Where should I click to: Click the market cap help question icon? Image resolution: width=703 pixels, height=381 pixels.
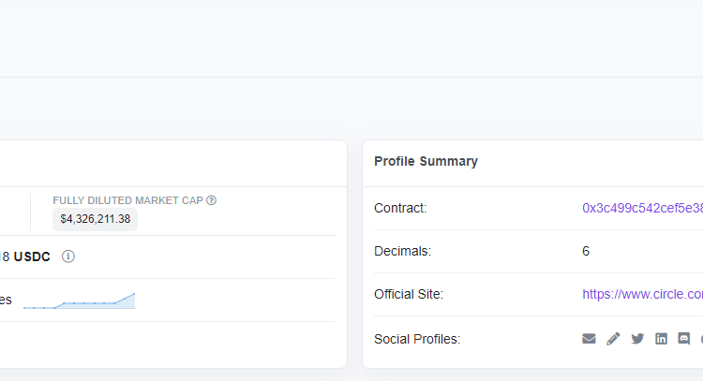(212, 200)
